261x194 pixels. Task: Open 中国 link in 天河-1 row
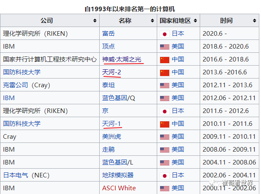[178, 124]
